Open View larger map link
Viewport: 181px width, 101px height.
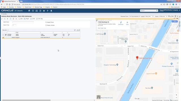102,28
